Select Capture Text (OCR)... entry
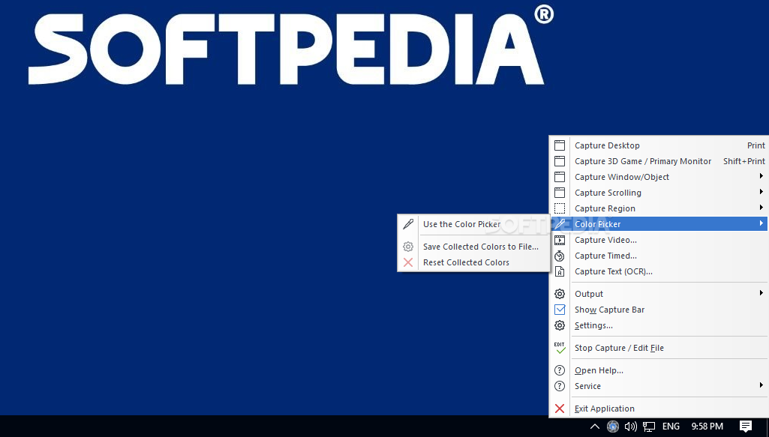 click(x=659, y=271)
